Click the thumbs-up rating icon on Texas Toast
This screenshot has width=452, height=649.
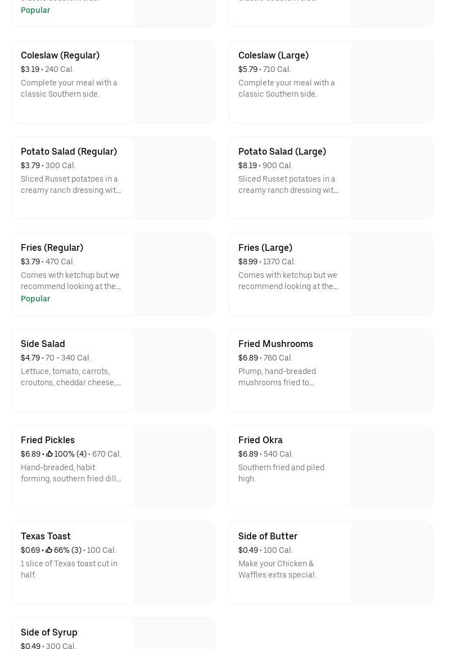pyautogui.click(x=49, y=550)
